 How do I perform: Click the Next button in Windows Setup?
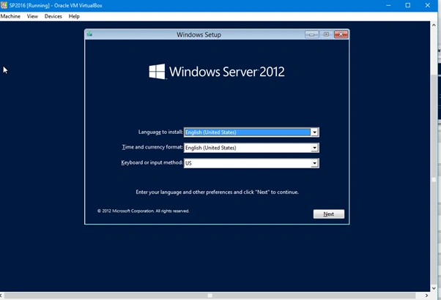point(328,214)
